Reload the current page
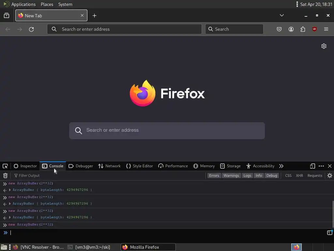 click(31, 29)
